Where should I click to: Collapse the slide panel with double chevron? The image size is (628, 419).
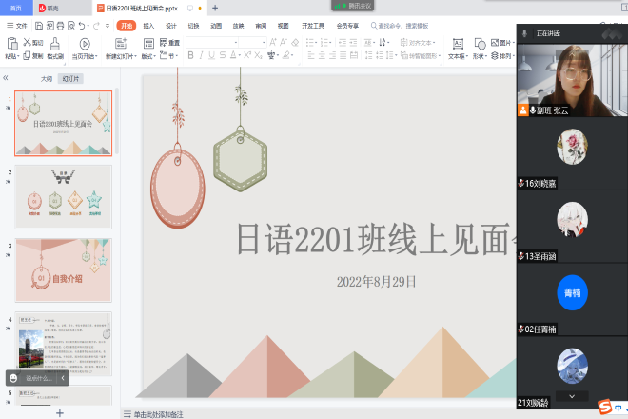point(6,78)
